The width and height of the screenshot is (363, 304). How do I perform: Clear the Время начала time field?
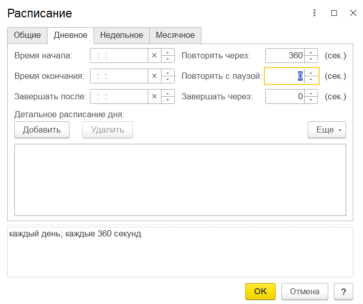(x=154, y=56)
